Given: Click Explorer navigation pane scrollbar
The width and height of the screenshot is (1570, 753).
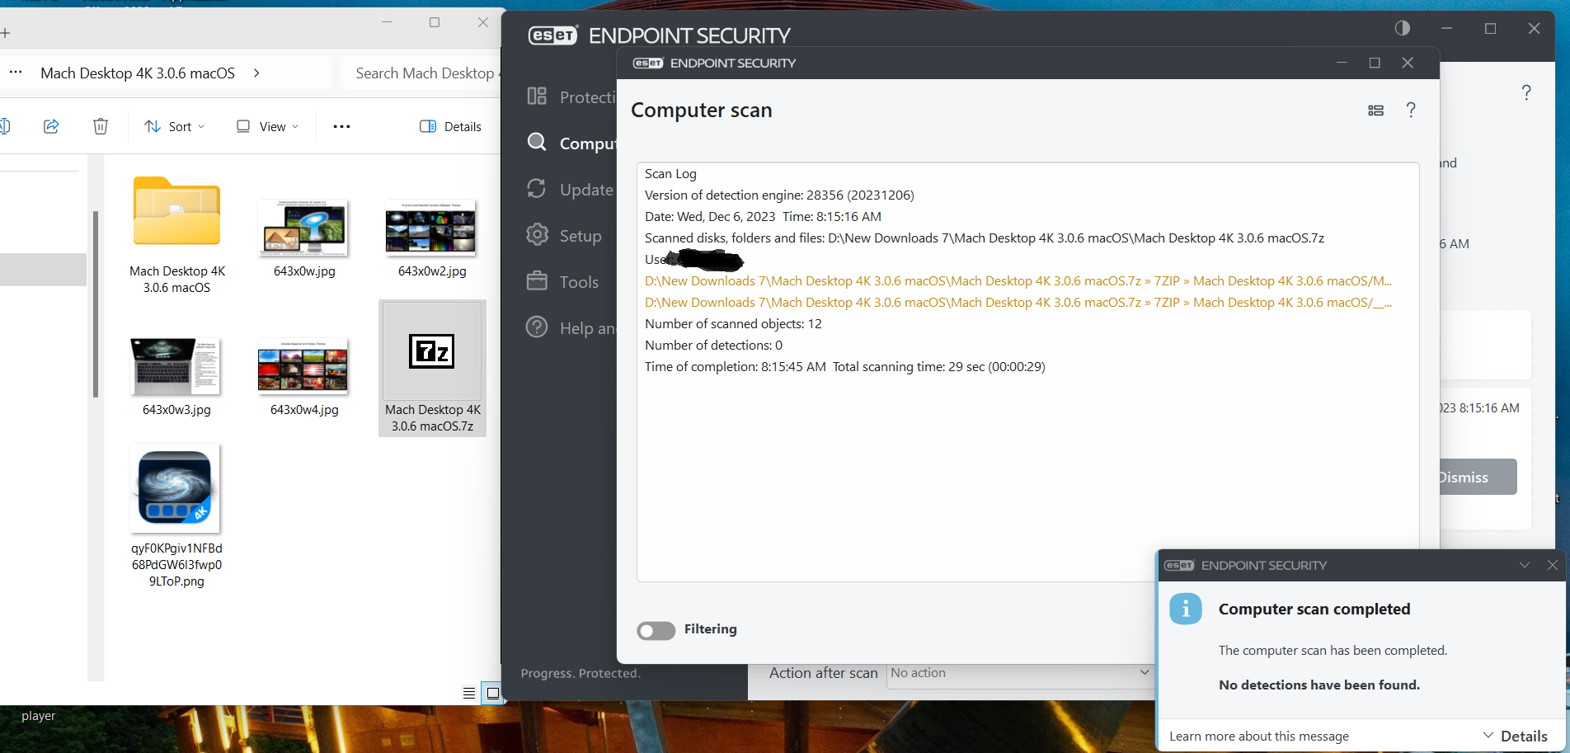Looking at the screenshot, I should 96,304.
